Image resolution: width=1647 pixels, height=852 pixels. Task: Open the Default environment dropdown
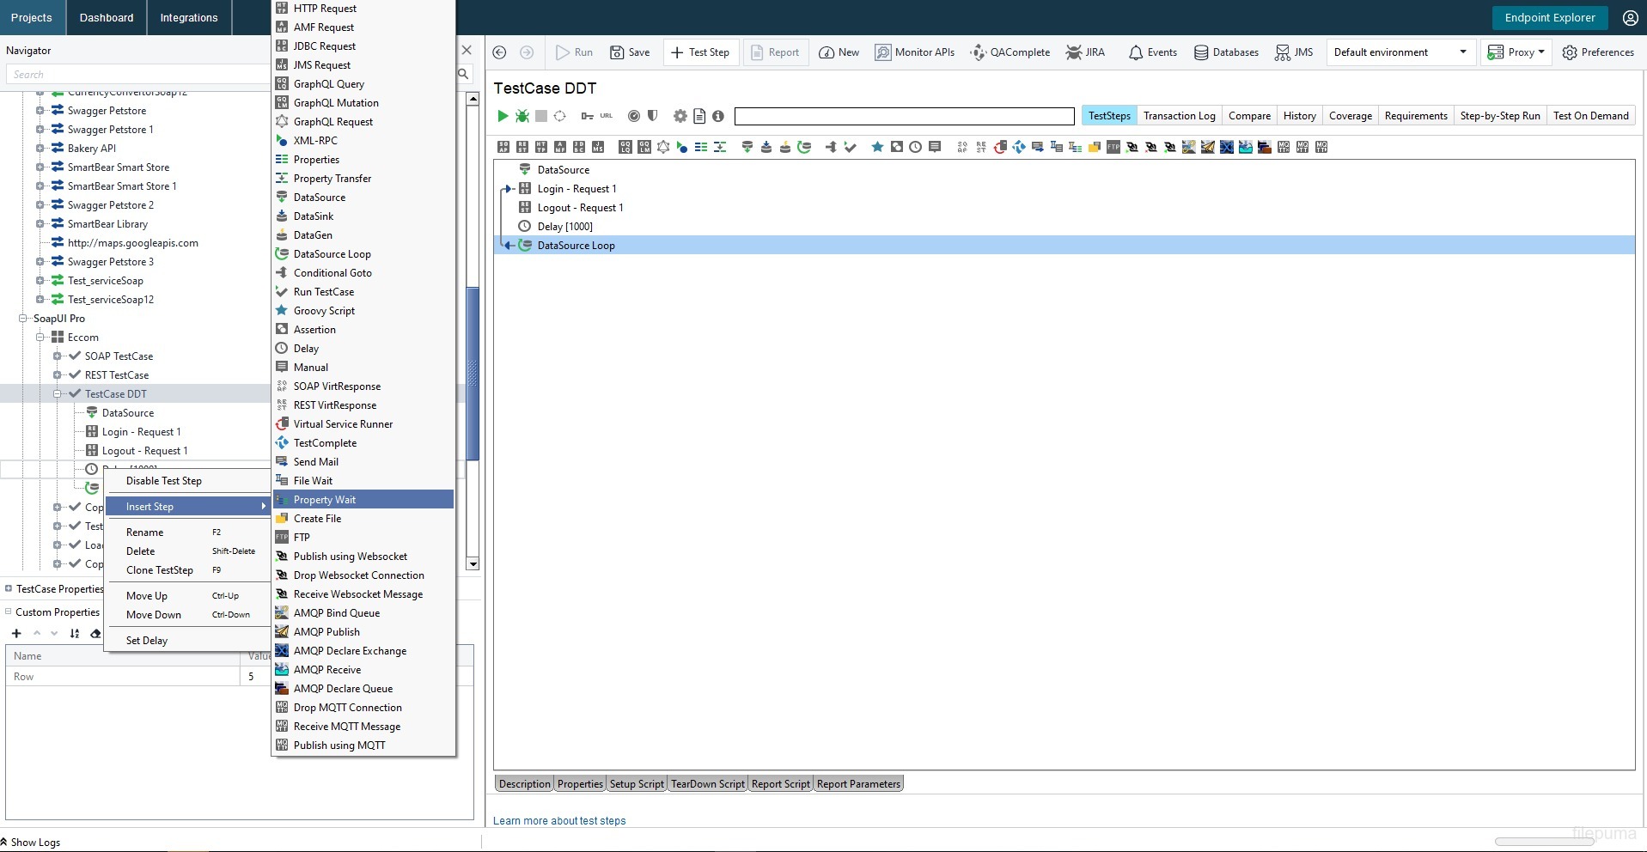tap(1400, 52)
